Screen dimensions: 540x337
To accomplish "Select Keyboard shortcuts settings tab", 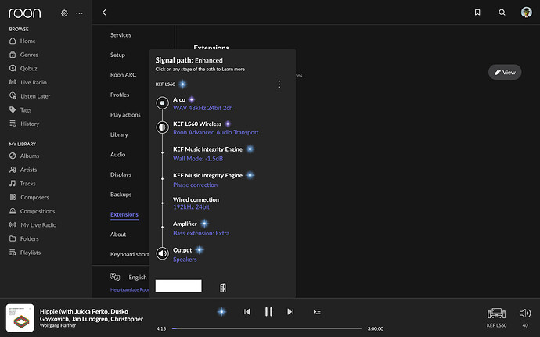I will pyautogui.click(x=129, y=254).
